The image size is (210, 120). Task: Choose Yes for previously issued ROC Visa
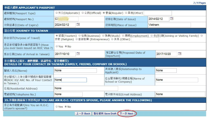[x=57, y=46]
